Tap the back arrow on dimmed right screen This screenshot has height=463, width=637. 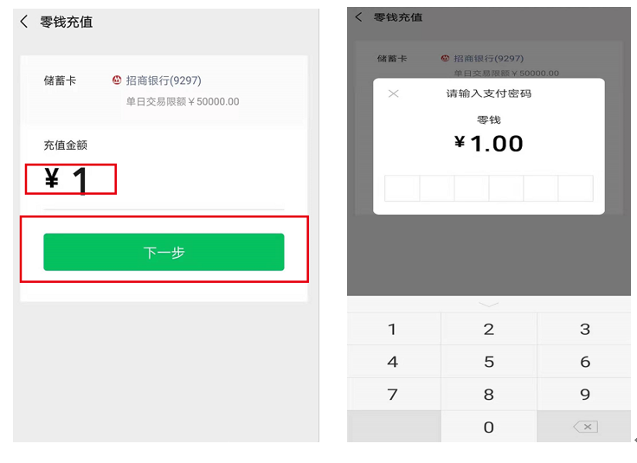[x=358, y=17]
